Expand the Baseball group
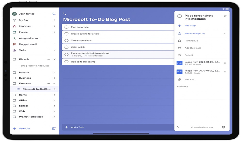This screenshot has height=142, width=242. tap(54, 72)
